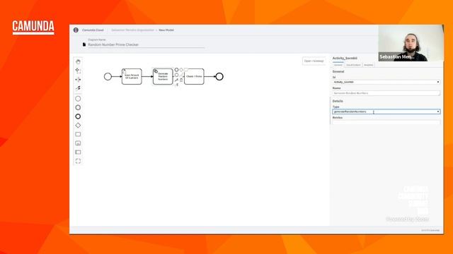Activate the create/remove space tool
Image resolution: width=453 pixels, height=254 pixels.
click(78, 80)
